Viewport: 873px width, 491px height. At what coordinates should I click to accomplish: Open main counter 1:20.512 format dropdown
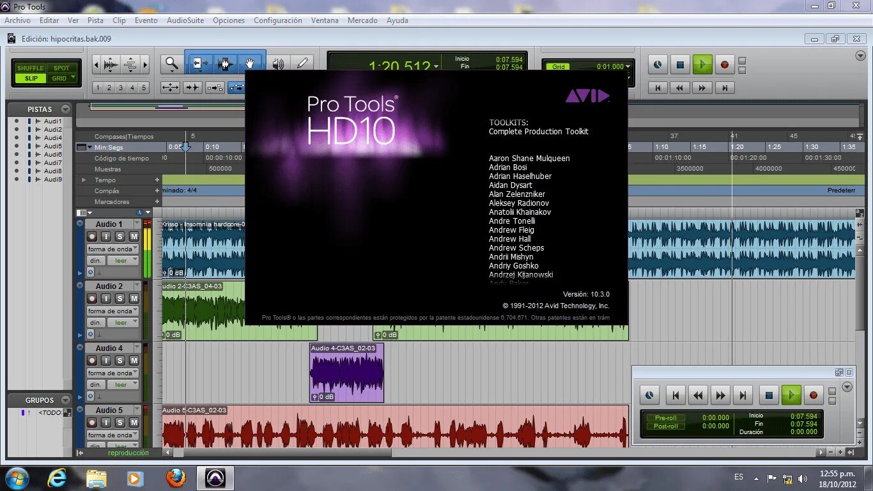[x=436, y=66]
